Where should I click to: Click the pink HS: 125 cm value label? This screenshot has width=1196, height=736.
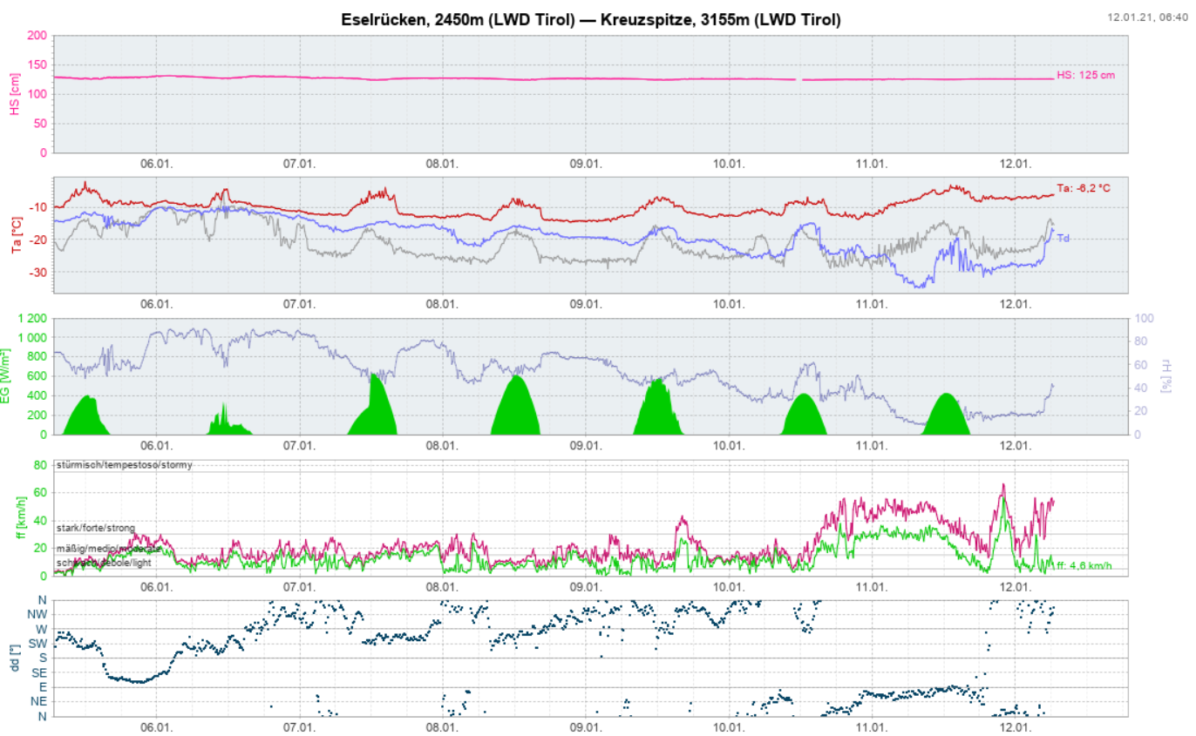(x=1085, y=76)
